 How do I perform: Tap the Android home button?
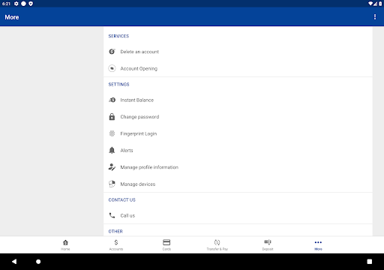click(38, 262)
